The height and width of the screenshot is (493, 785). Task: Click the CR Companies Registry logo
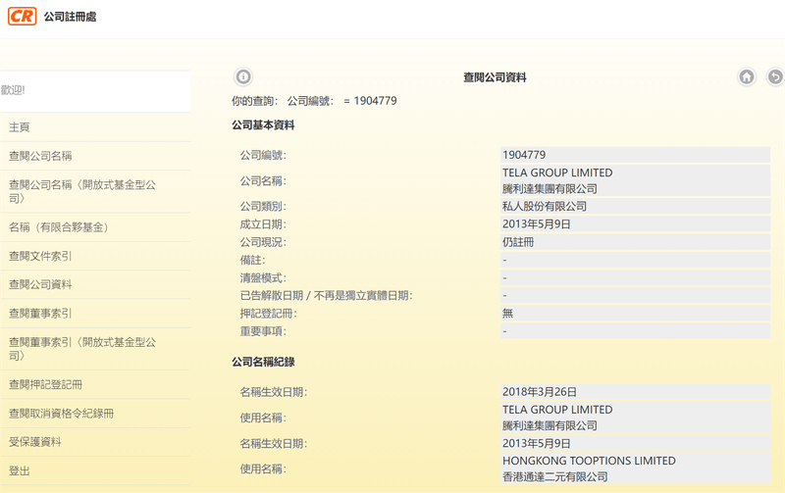22,16
